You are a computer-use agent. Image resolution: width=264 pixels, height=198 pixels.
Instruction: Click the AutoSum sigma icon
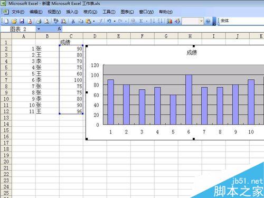coord(141,21)
